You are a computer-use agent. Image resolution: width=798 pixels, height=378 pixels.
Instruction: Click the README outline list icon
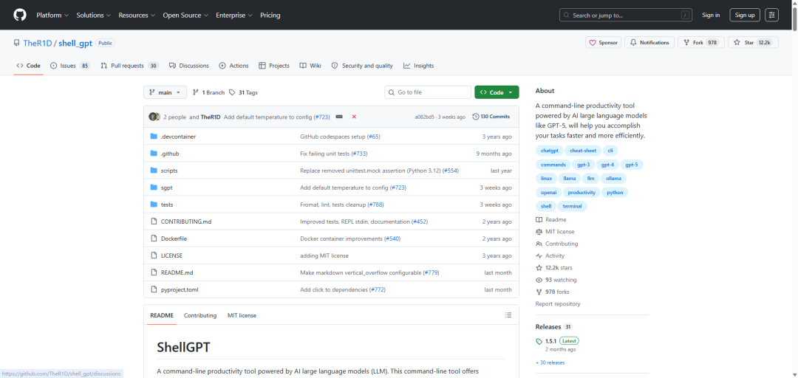508,315
